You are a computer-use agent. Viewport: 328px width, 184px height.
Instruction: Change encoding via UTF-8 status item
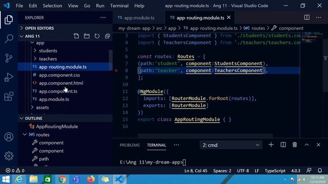tap(243, 171)
